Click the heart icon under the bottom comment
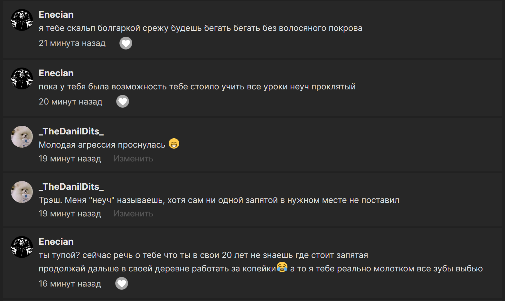Screen dimensions: 505x301 coord(121,283)
